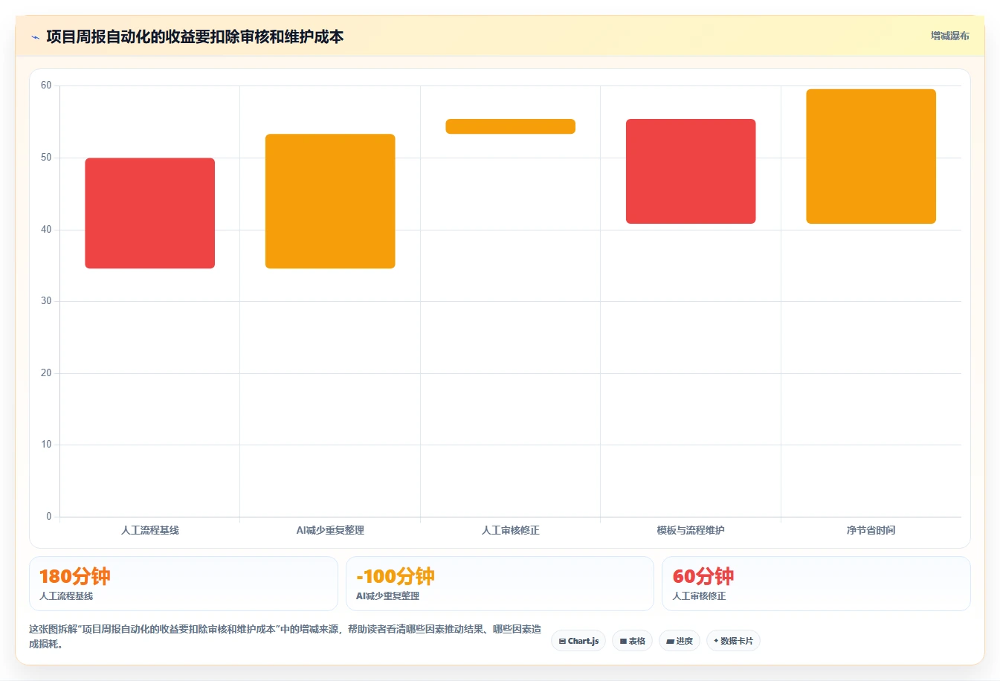Click the red 人工流程基线 bar
1000x681 pixels.
[x=150, y=213]
